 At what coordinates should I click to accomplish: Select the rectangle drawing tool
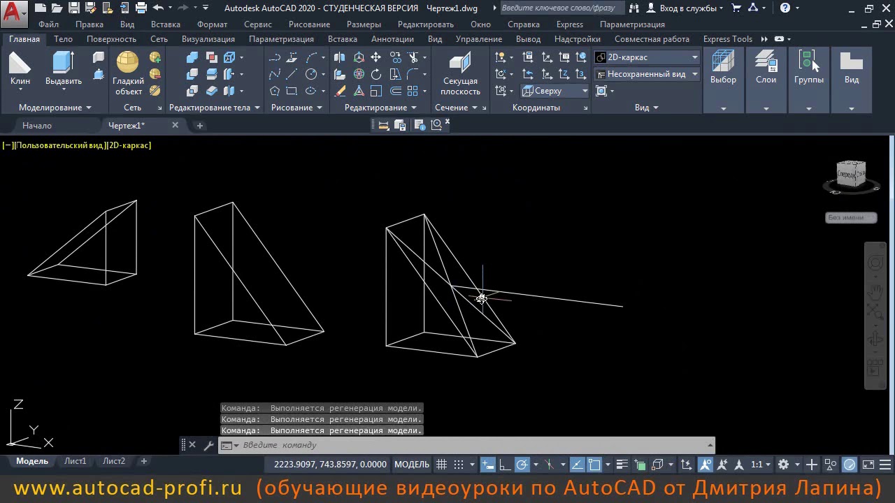tap(292, 91)
